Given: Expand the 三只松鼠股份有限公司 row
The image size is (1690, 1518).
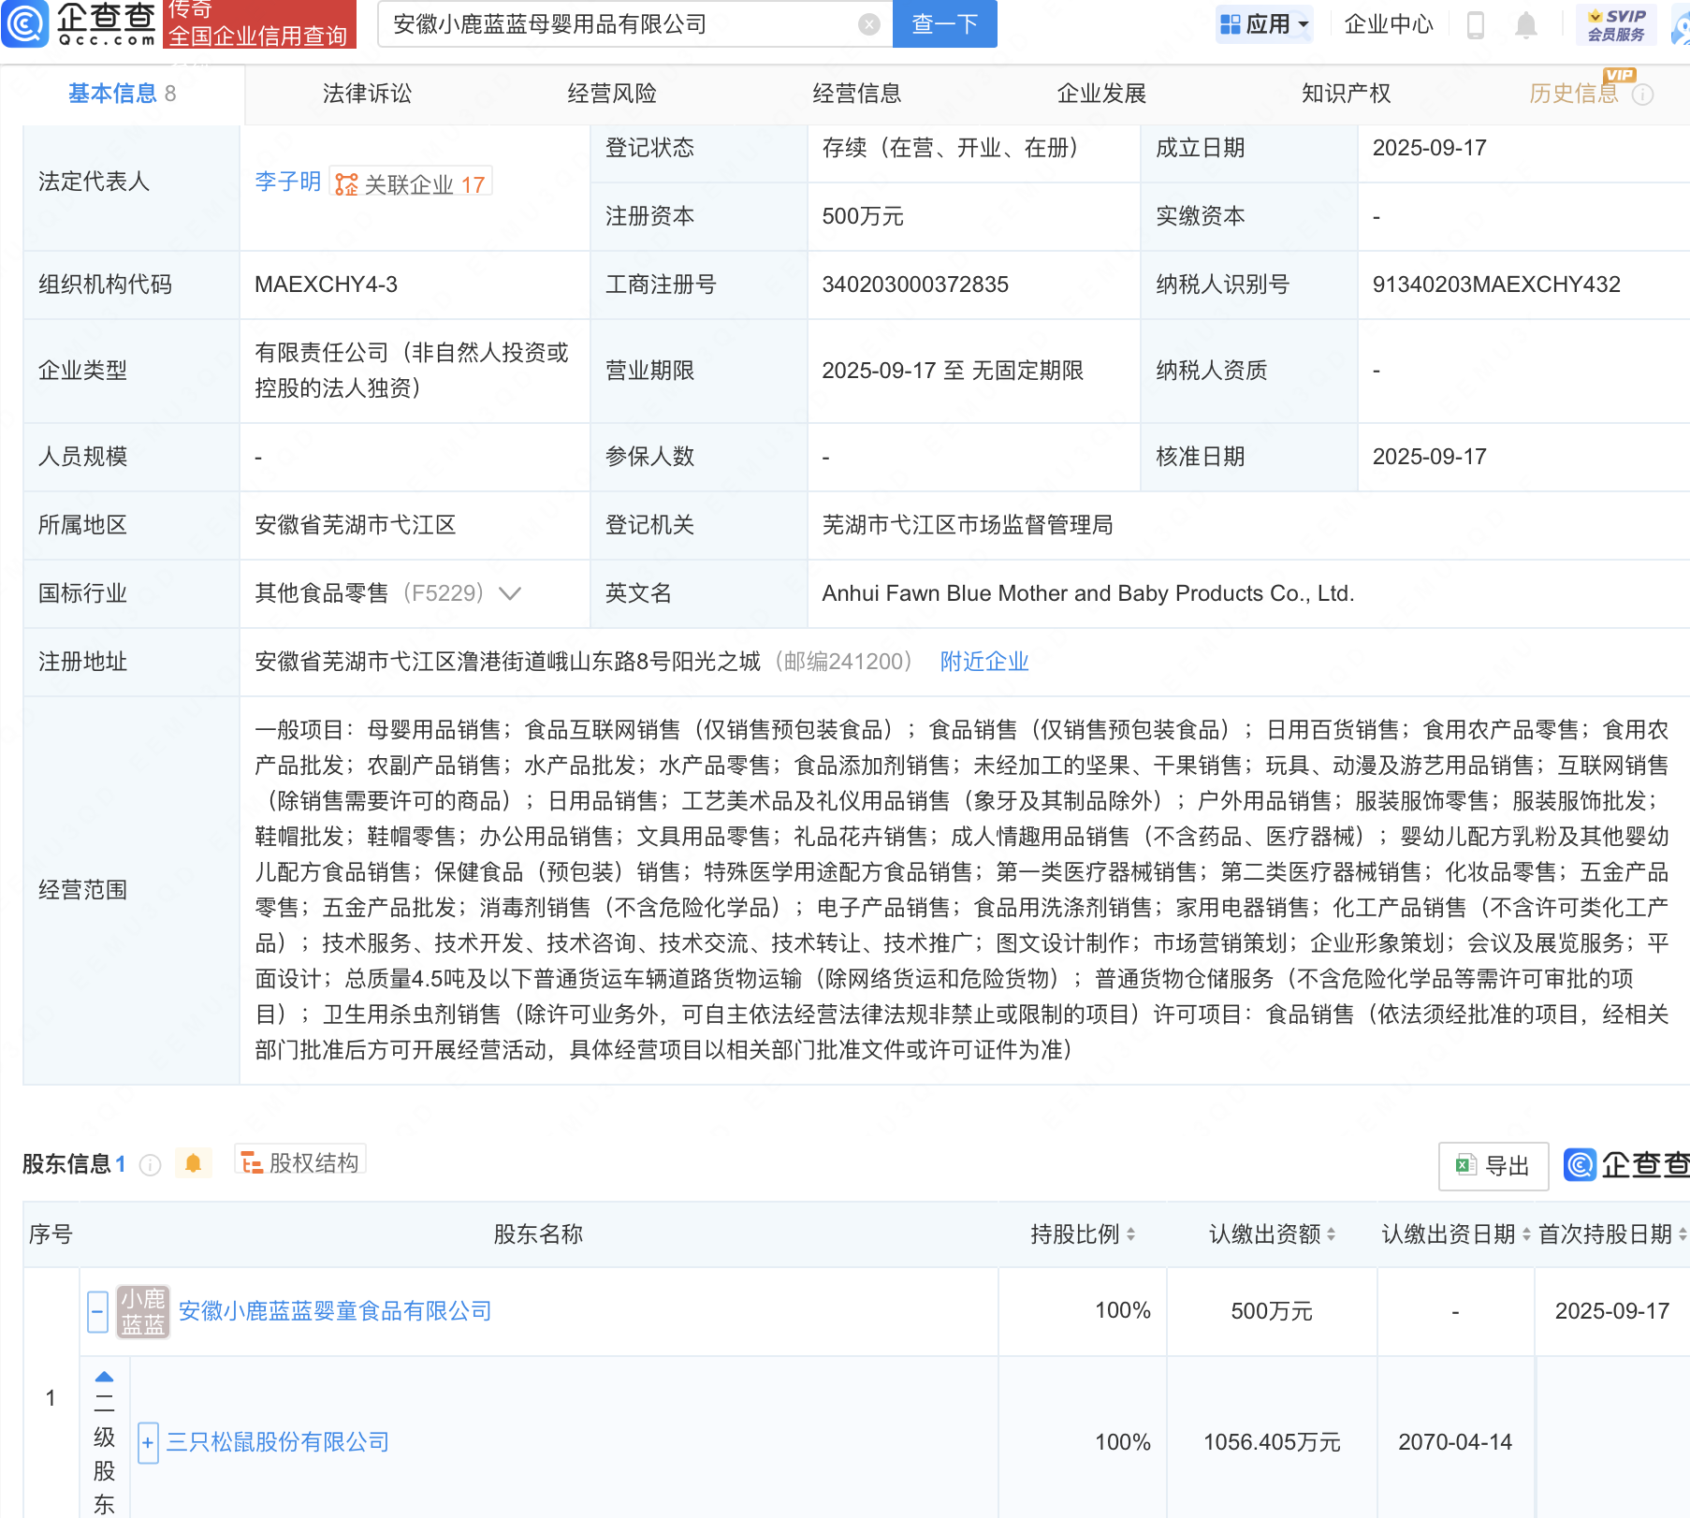Looking at the screenshot, I should 147,1442.
